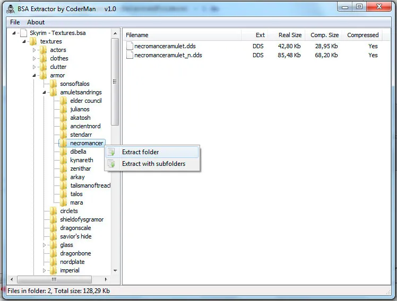Viewport: 397px width, 301px height.
Task: Click the Extract folder icon in context menu
Action: tap(111, 152)
